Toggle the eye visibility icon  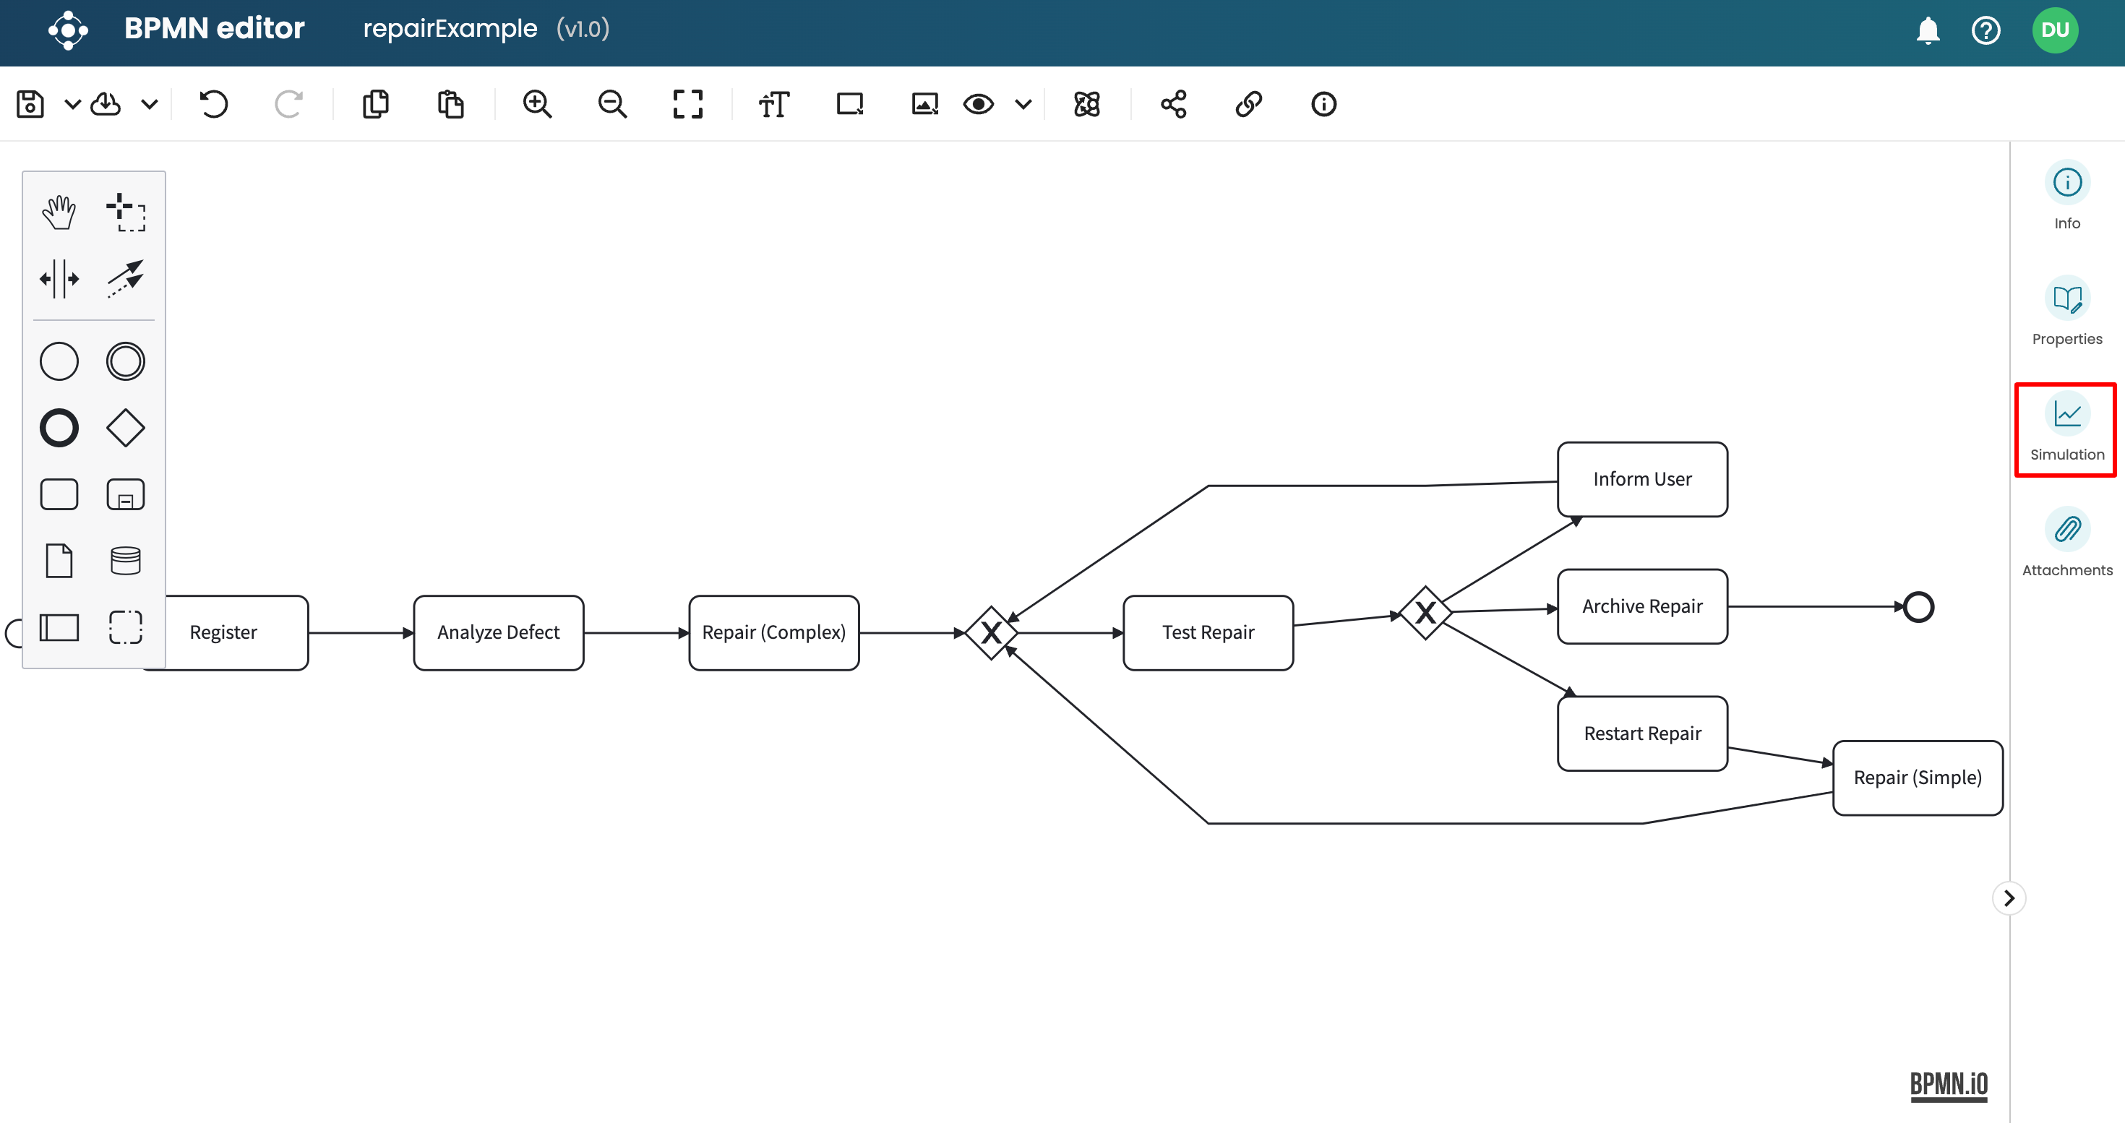pos(979,104)
